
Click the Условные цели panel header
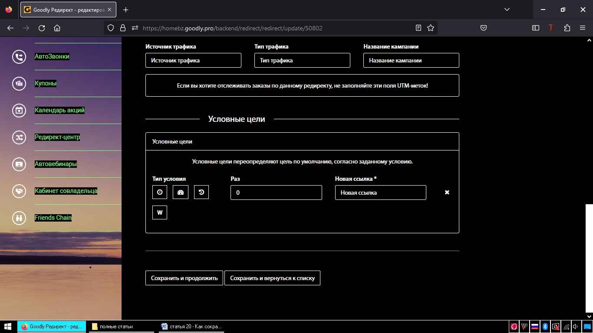point(302,141)
